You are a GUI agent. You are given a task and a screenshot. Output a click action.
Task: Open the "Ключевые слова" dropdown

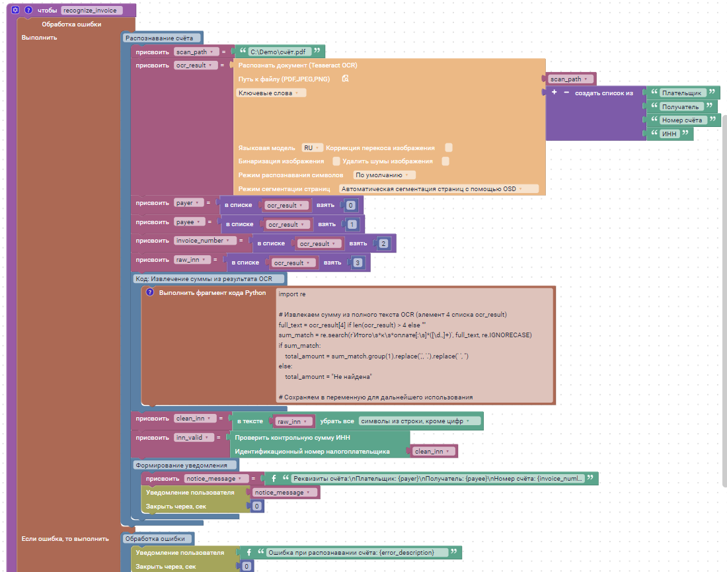pyautogui.click(x=271, y=93)
